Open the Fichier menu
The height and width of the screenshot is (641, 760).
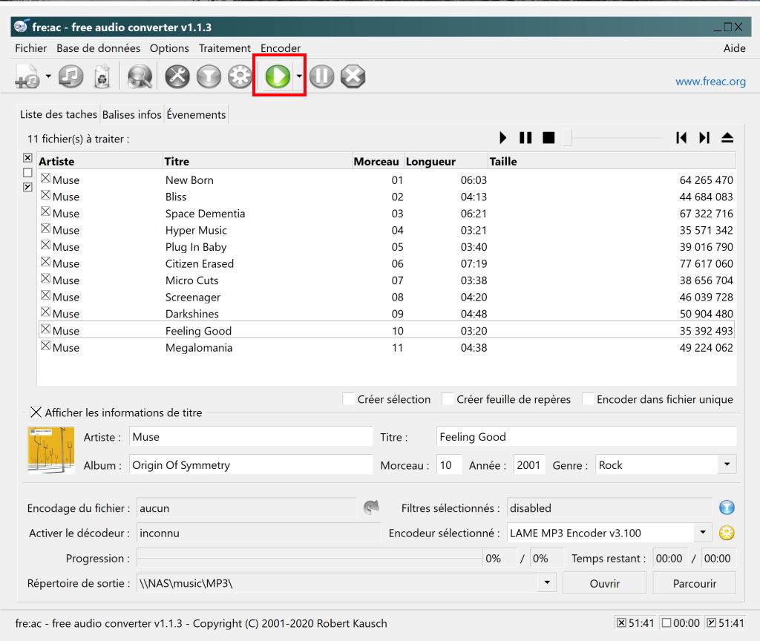[31, 48]
